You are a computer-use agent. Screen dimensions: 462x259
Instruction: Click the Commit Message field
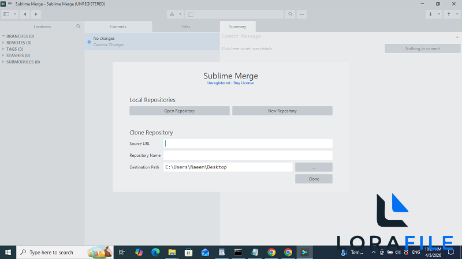(337, 36)
